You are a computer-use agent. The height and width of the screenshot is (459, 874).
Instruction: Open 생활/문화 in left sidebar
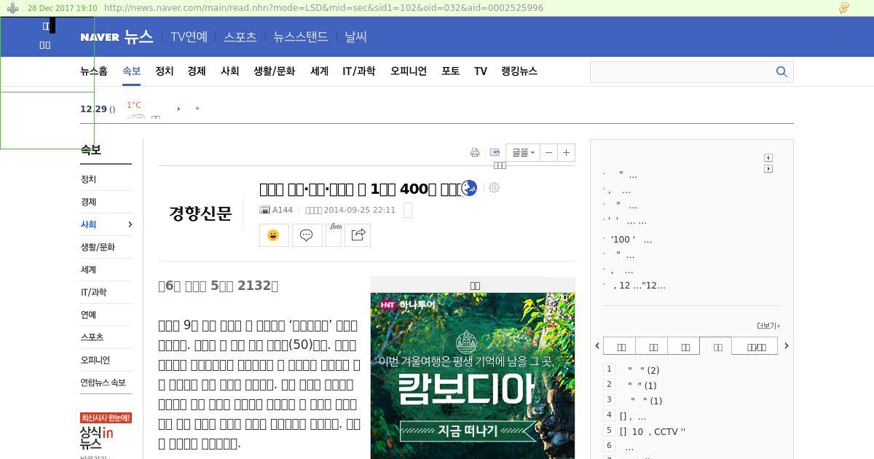pyautogui.click(x=98, y=247)
